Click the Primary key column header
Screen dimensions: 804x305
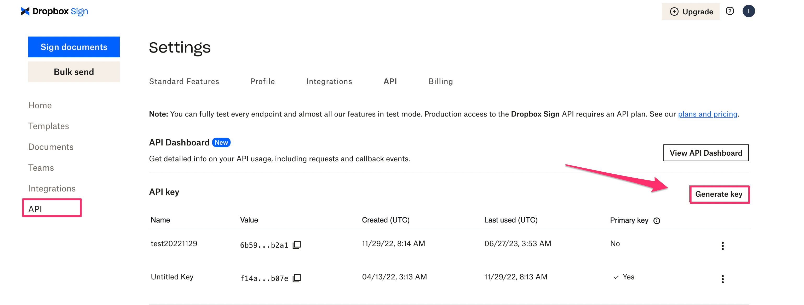tap(629, 220)
